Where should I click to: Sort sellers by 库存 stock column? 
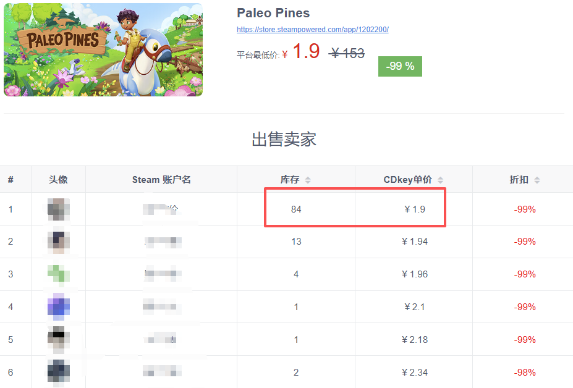pos(308,180)
